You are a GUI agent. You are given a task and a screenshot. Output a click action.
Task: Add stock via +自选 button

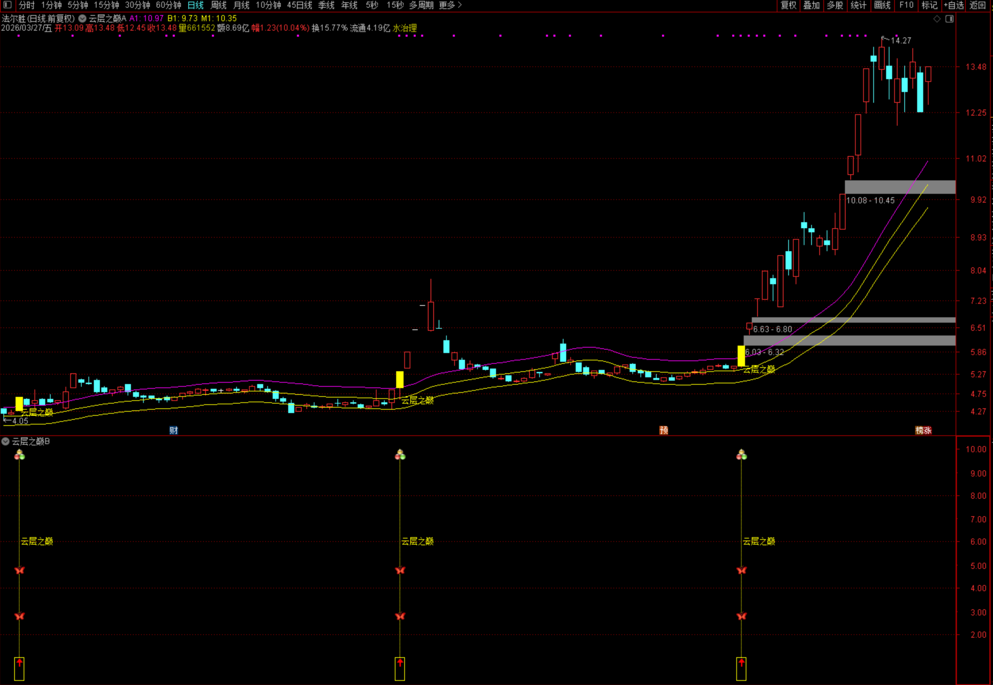[x=953, y=5]
